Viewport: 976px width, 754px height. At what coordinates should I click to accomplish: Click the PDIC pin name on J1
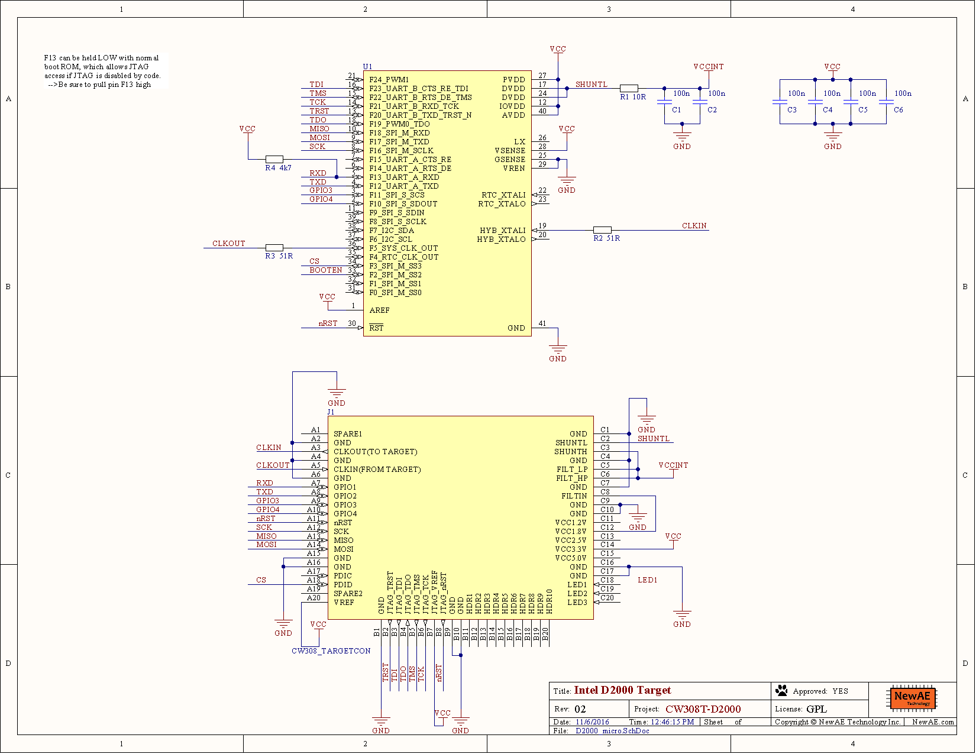(x=342, y=576)
